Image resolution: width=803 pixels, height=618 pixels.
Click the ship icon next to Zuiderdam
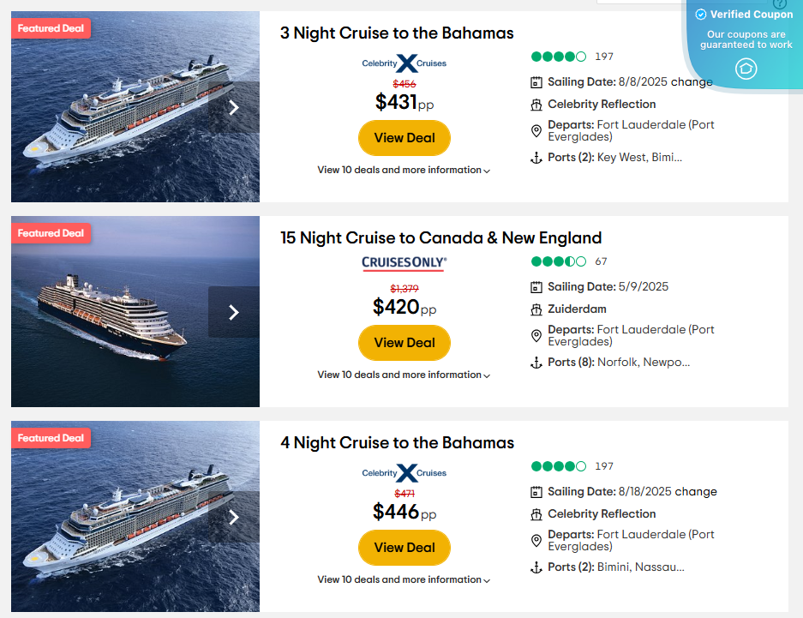[536, 309]
